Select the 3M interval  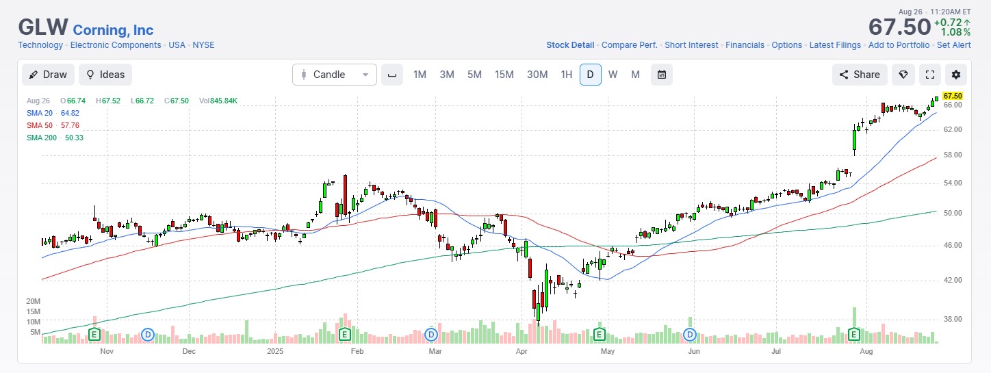pyautogui.click(x=447, y=75)
